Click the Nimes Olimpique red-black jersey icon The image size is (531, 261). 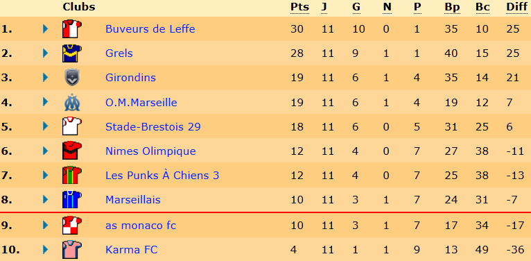[x=72, y=151]
